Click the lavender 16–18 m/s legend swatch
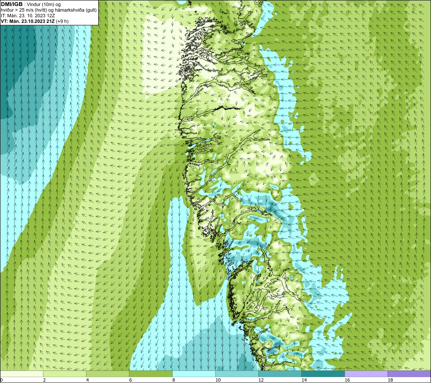Viewport: 431px width, 383px height. click(366, 374)
